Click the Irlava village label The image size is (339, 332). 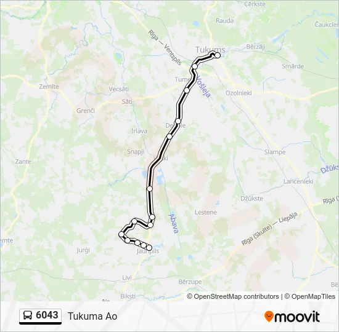(139, 131)
